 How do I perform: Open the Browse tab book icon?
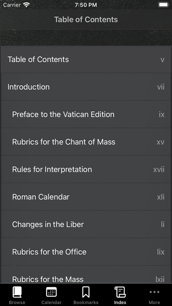(x=17, y=292)
